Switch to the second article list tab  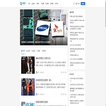click(28, 51)
